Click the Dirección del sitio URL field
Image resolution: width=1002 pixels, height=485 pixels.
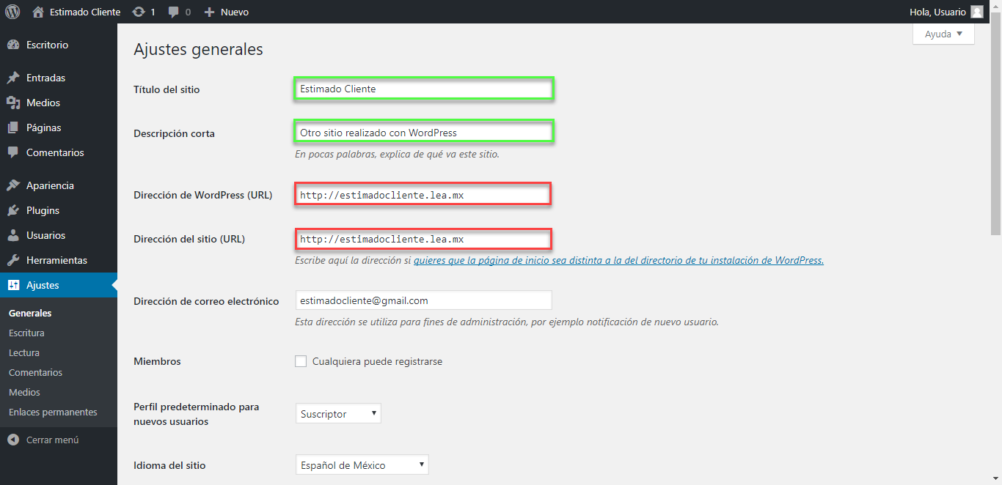pyautogui.click(x=423, y=239)
